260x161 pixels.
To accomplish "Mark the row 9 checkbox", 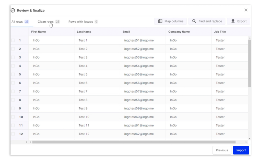I will tap(13, 108).
